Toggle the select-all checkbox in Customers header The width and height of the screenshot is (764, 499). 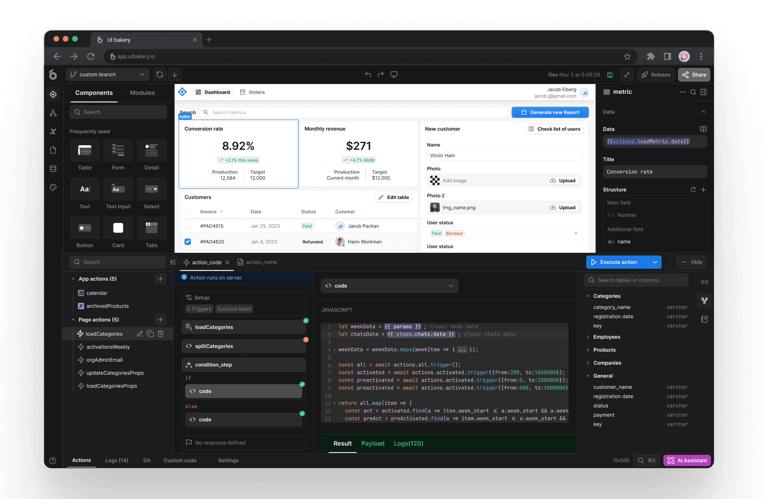[x=188, y=211]
